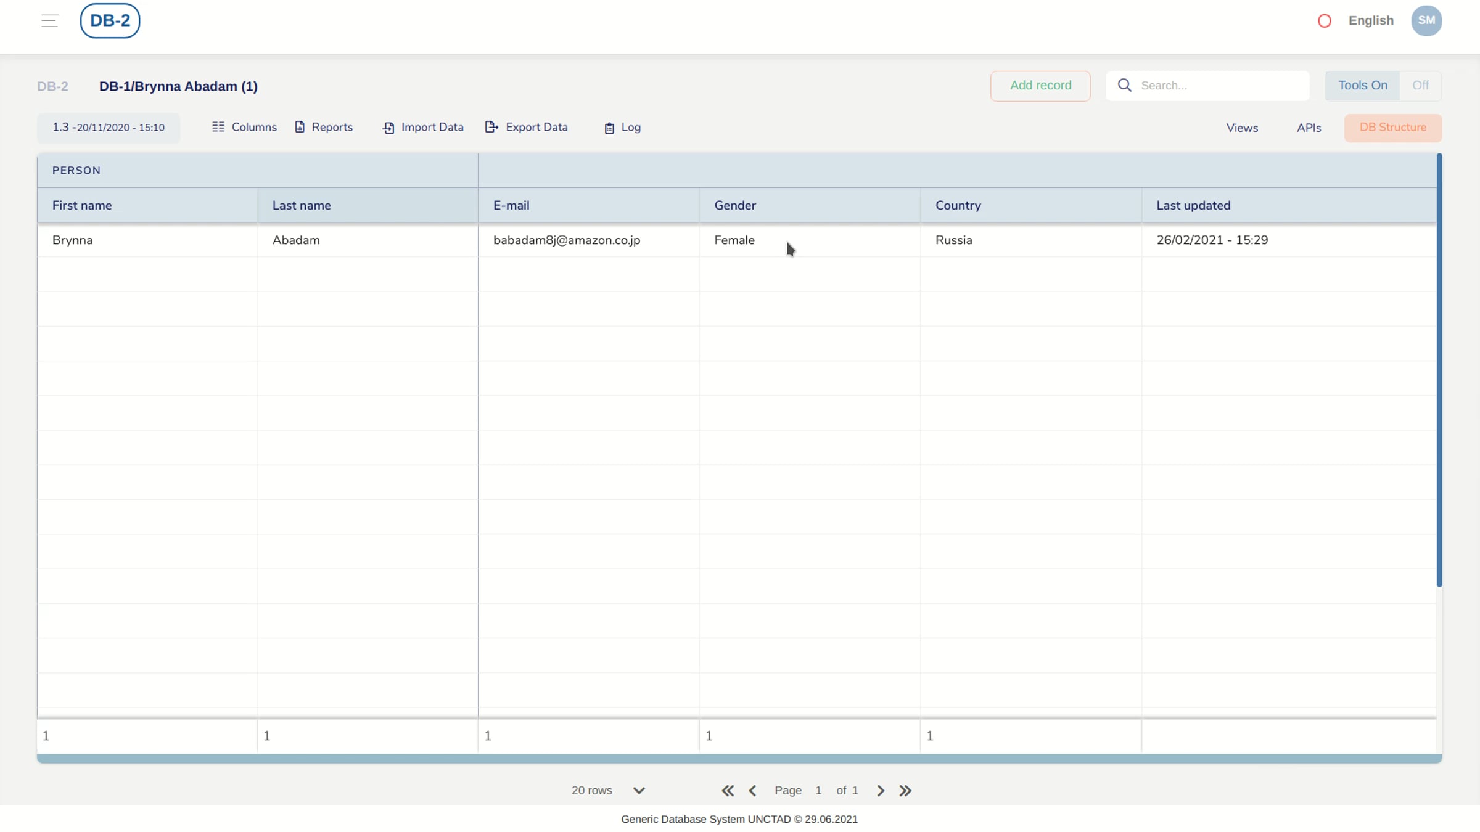This screenshot has width=1480, height=832.
Task: Click the Gender column count total
Action: click(x=810, y=736)
